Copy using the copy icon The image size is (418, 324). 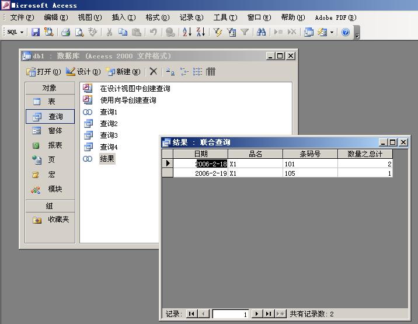click(123, 32)
